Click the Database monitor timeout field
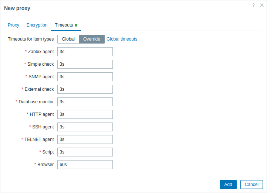 tap(85, 102)
